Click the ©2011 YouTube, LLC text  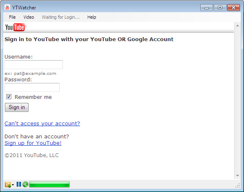tap(32, 155)
